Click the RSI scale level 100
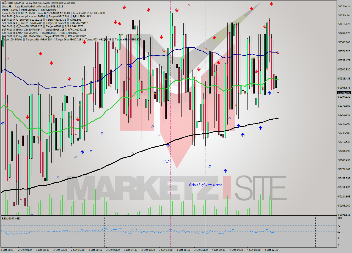The image size is (352, 253). (x=340, y=218)
